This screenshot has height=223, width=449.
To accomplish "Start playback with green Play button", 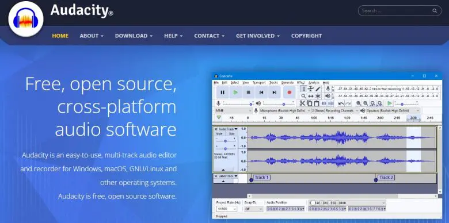I will 235,93.
